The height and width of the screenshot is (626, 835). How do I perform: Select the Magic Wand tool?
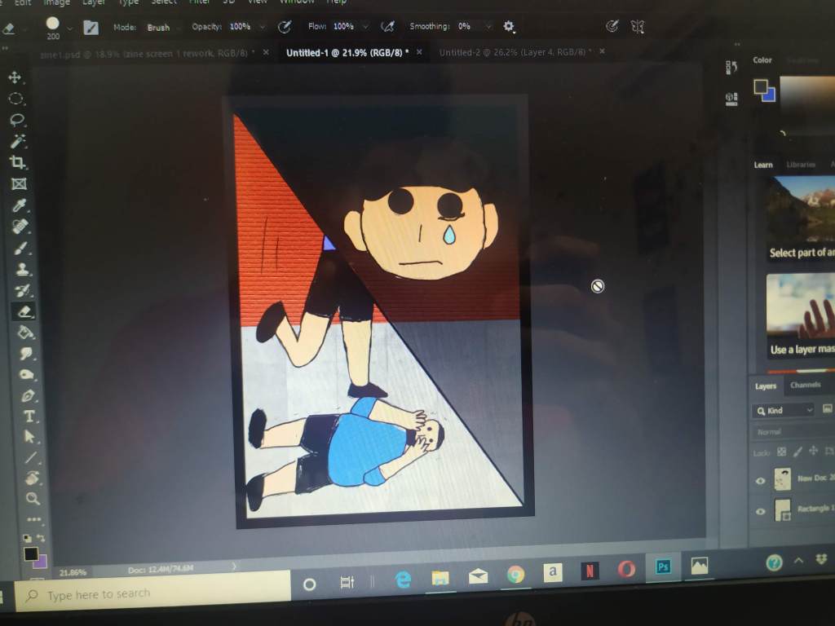point(17,141)
